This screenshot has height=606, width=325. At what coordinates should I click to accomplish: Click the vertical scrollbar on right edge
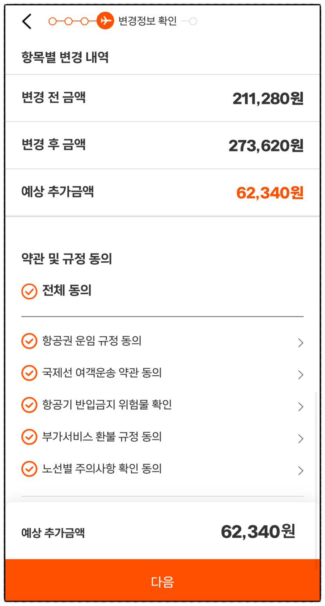coord(317,481)
